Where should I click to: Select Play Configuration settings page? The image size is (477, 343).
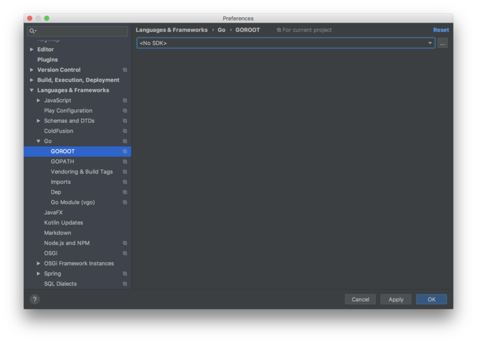pos(68,111)
